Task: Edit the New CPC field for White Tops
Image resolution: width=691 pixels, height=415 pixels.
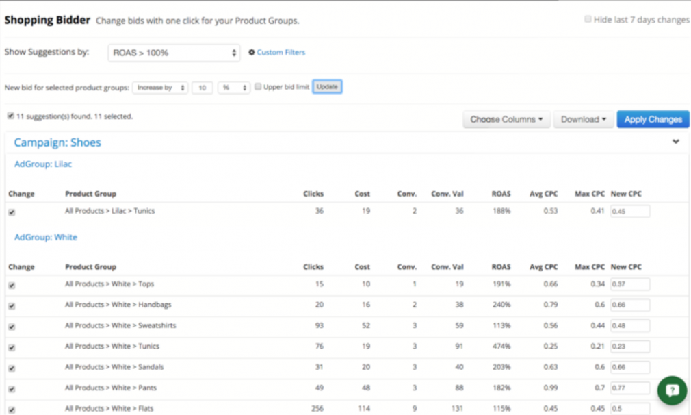Action: pos(629,284)
